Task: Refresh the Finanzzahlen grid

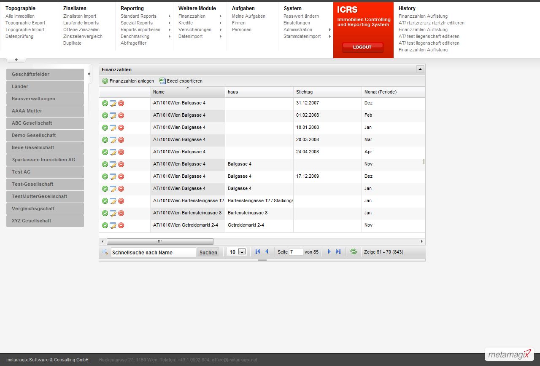Action: pyautogui.click(x=354, y=251)
